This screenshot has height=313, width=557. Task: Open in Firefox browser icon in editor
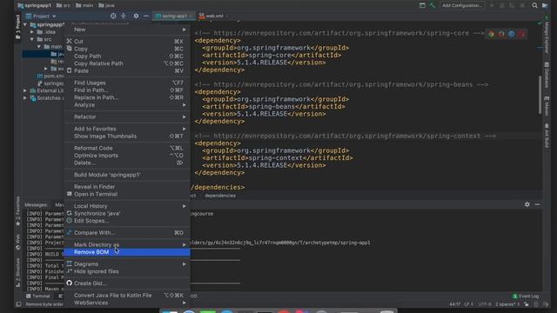tap(501, 34)
